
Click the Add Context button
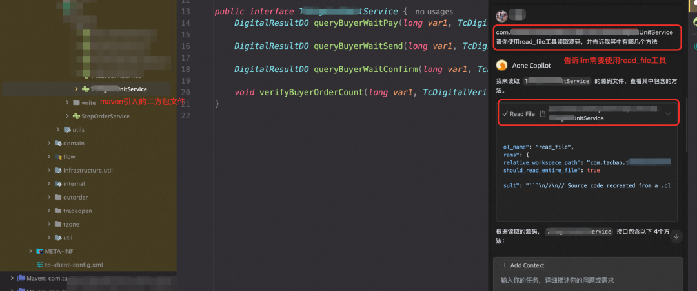(523, 265)
